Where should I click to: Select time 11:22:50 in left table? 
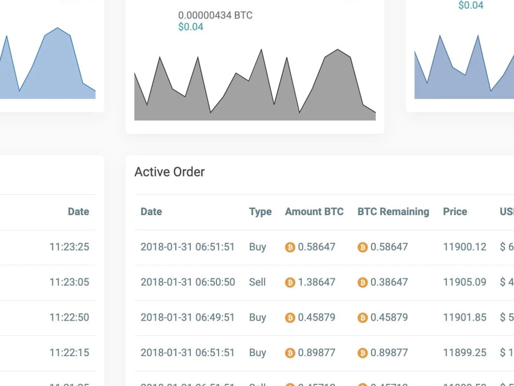click(x=69, y=318)
